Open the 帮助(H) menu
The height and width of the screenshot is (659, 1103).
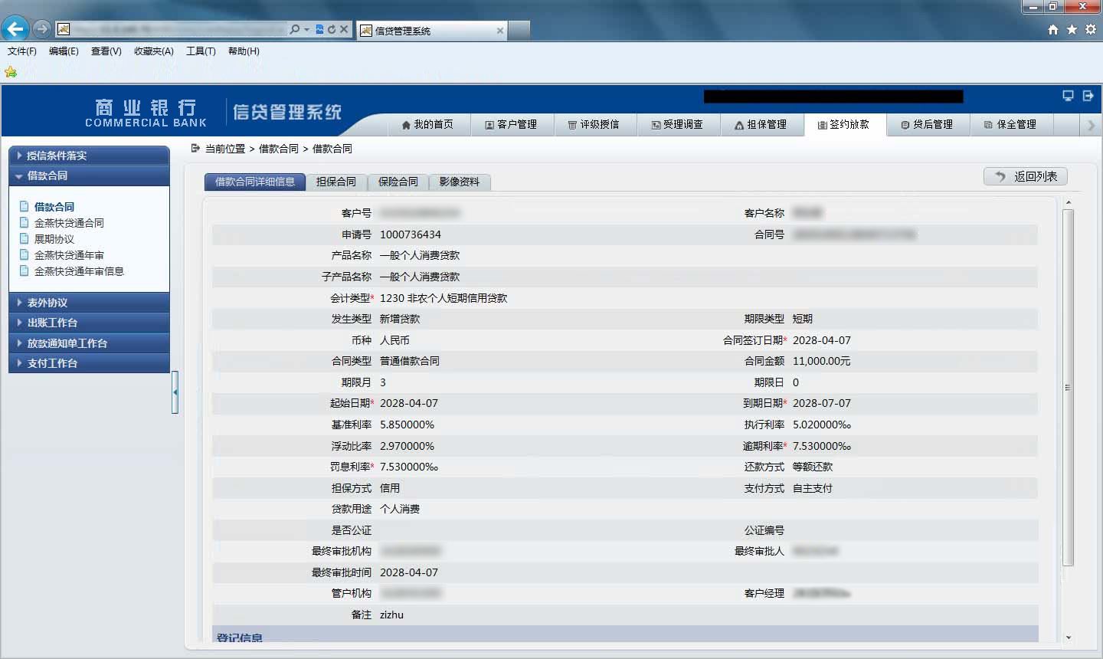[244, 51]
